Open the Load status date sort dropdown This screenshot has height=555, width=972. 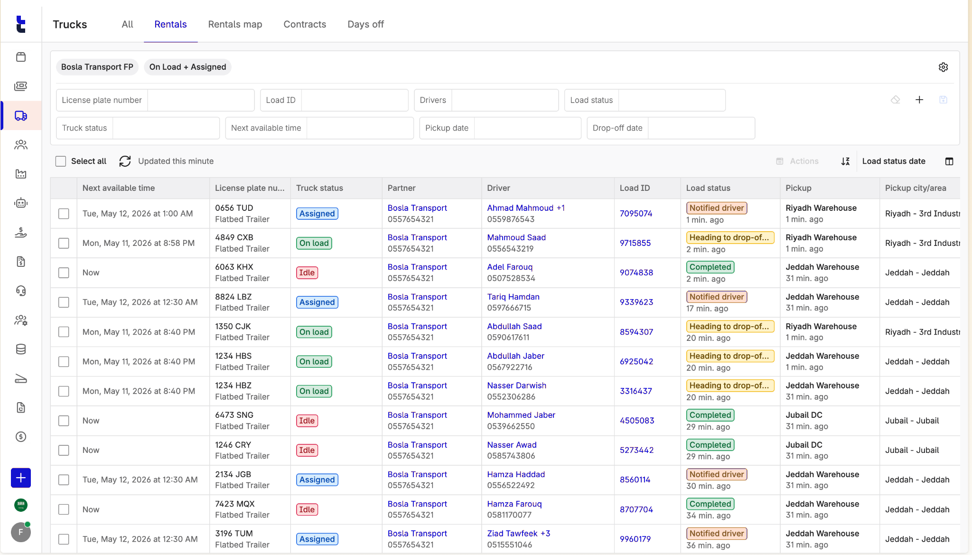(894, 161)
